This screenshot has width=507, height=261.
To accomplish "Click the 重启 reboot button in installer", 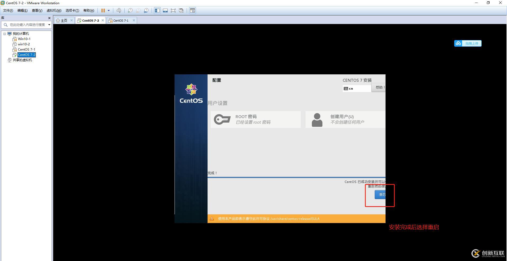I will [x=380, y=195].
